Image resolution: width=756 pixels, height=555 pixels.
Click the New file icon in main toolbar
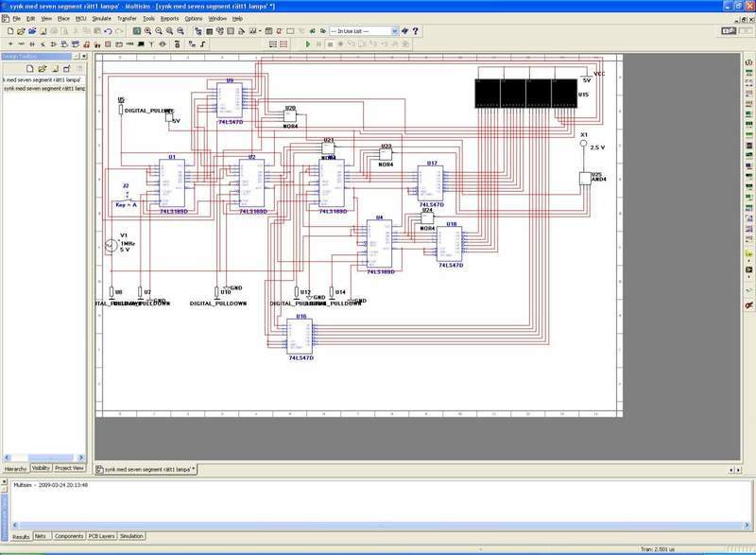9,31
